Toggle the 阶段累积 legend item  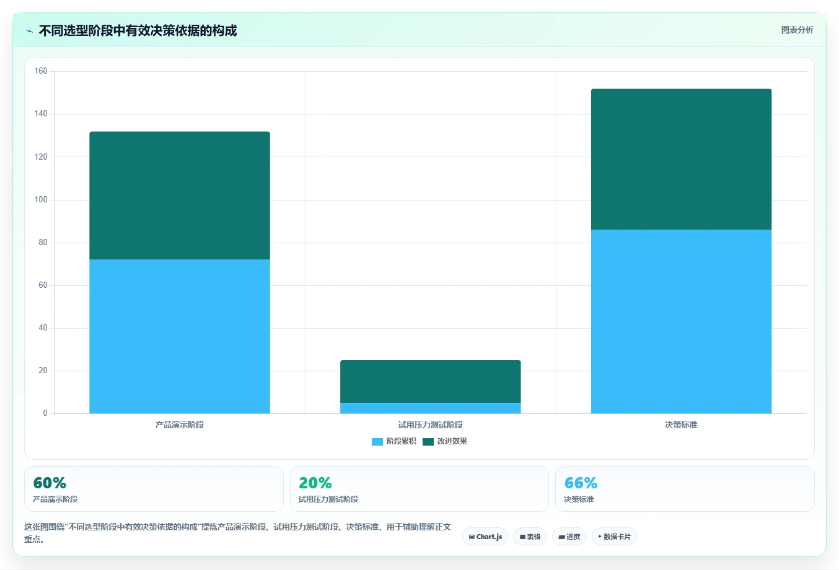[x=394, y=441]
